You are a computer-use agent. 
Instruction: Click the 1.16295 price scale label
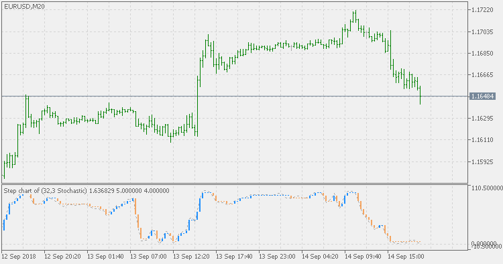tap(482, 119)
